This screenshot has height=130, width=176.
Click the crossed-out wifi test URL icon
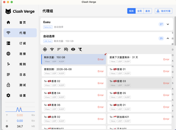tap(66, 49)
